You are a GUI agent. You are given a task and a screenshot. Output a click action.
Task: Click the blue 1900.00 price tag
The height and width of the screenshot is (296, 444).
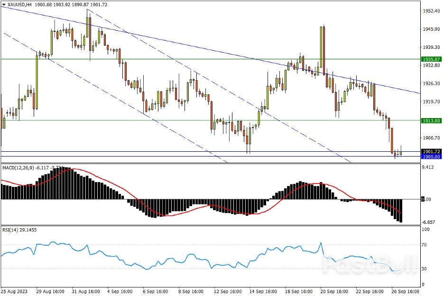(431, 157)
